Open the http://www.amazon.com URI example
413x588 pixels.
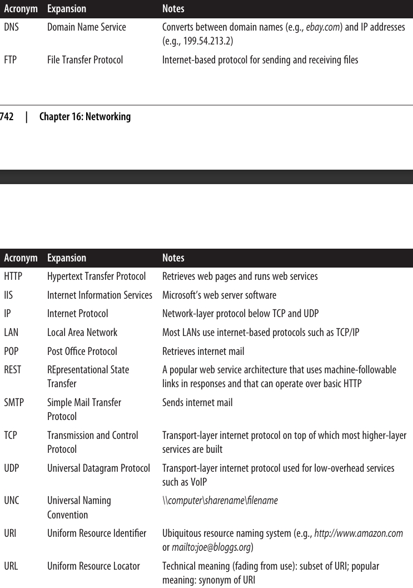coord(359,533)
